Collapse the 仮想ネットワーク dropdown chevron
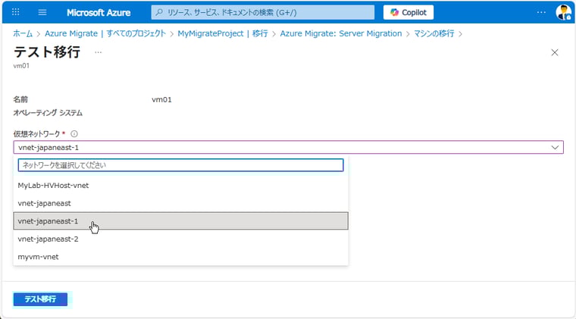This screenshot has height=319, width=576. 555,148
